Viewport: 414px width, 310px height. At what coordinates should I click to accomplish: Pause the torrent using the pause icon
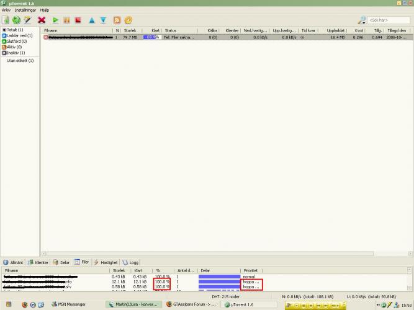click(67, 20)
